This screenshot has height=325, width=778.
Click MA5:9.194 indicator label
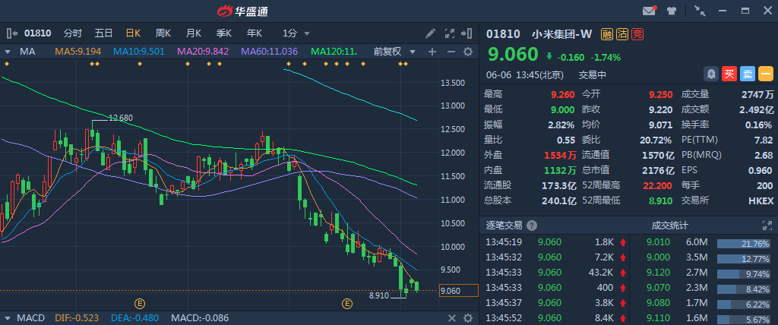78,51
